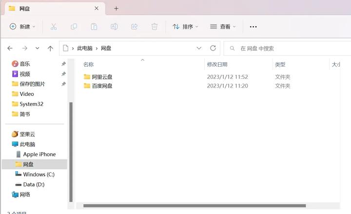
Task: Click the Paste clipboard icon
Action: [x=94, y=27]
